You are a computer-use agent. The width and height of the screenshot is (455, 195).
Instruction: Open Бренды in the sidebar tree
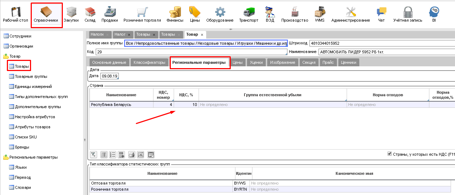22,147
